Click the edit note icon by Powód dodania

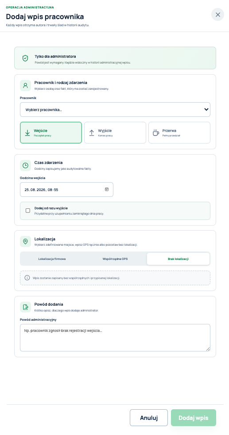pyautogui.click(x=25, y=307)
